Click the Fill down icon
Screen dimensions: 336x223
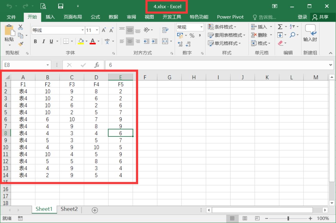280,35
